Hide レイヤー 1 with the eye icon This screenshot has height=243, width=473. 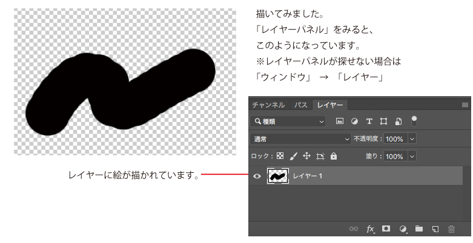[x=257, y=176]
